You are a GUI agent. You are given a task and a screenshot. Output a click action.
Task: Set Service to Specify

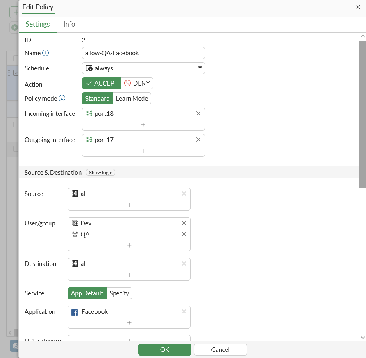[x=119, y=293]
